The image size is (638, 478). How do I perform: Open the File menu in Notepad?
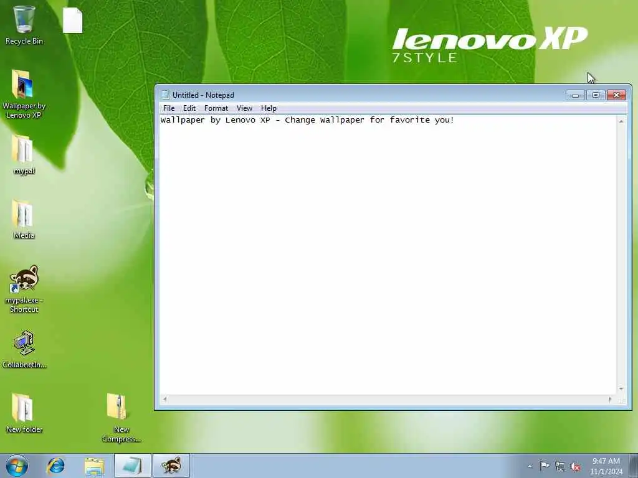point(169,108)
